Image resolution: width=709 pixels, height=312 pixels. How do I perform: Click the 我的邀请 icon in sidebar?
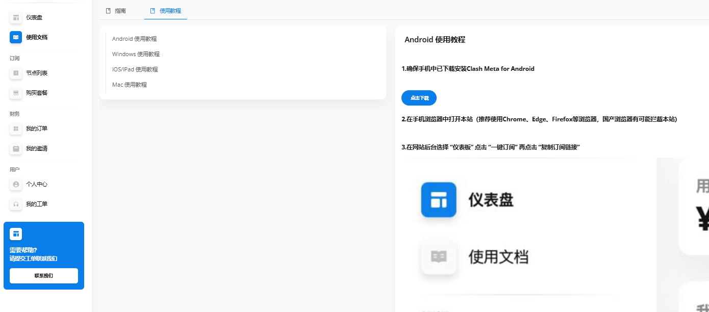16,149
